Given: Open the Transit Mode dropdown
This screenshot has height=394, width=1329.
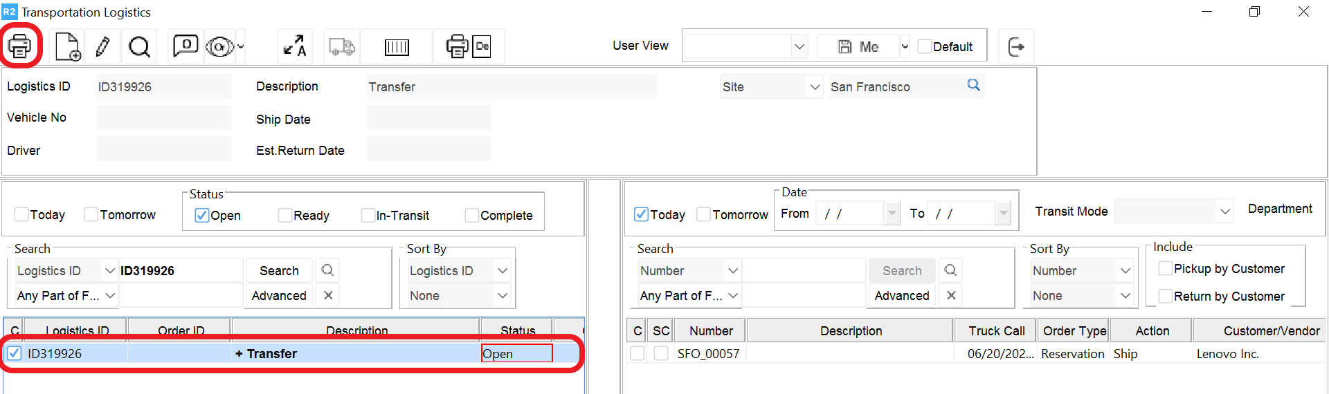Looking at the screenshot, I should (1224, 212).
